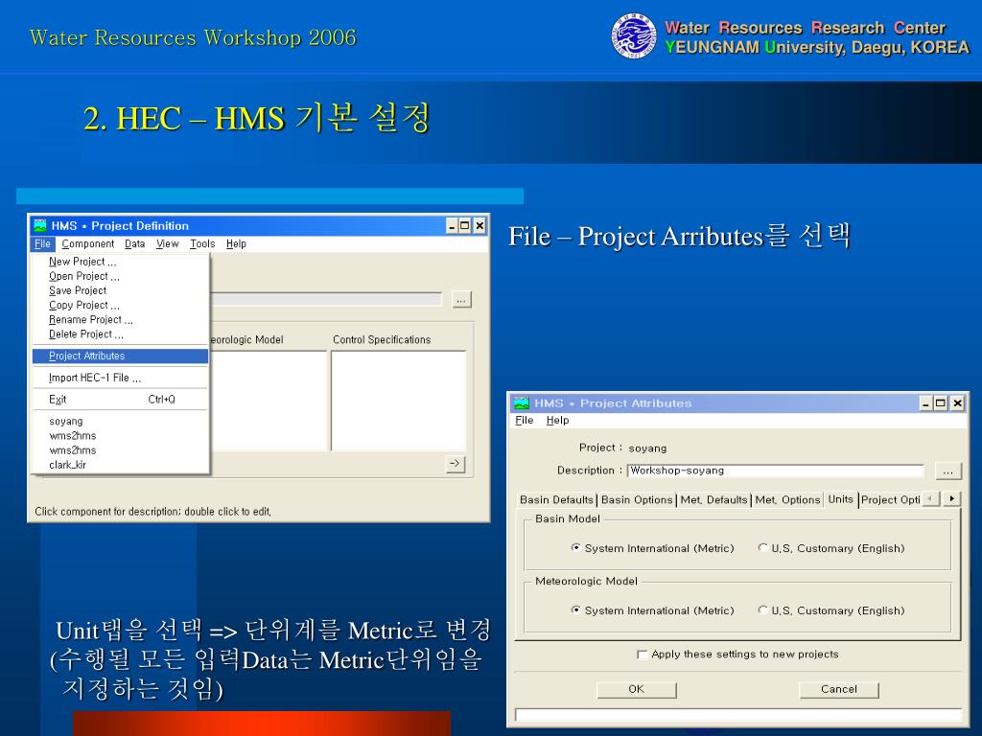Choose Rename Project... from File menu

tap(120, 319)
